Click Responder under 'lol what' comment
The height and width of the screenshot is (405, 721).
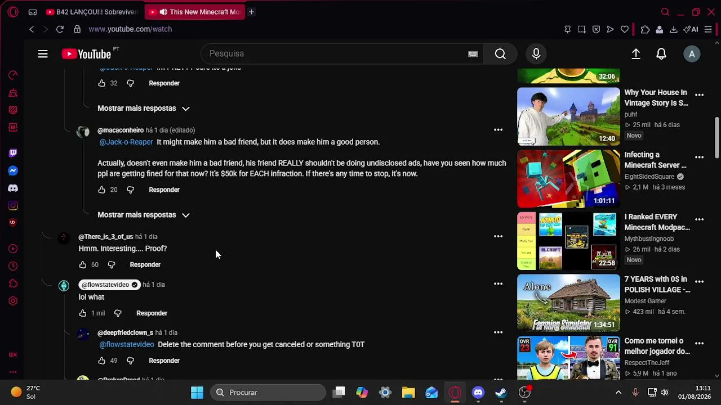click(x=152, y=313)
